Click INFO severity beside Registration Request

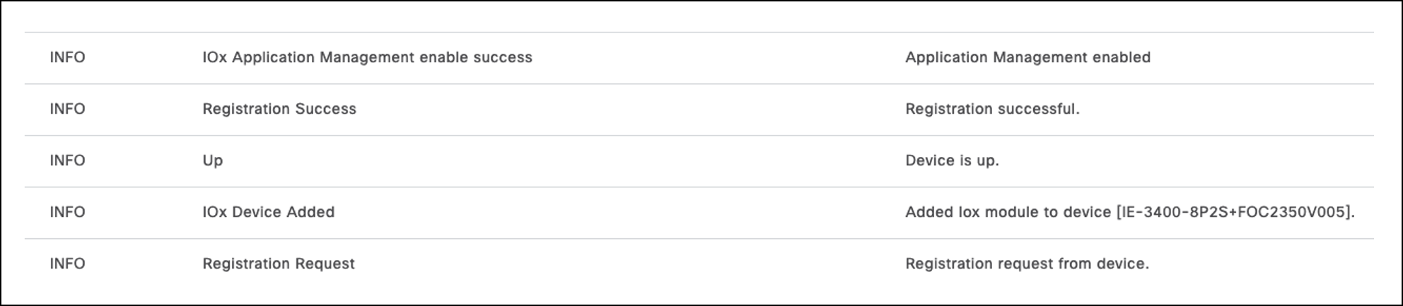pos(67,264)
